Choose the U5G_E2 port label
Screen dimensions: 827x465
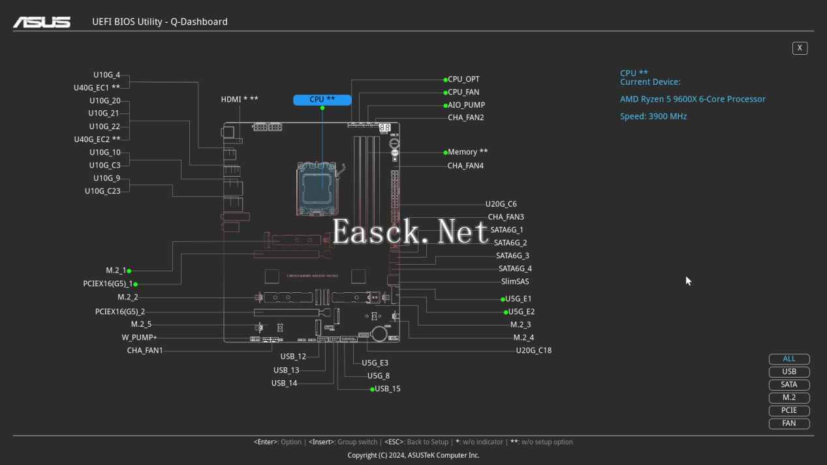522,312
